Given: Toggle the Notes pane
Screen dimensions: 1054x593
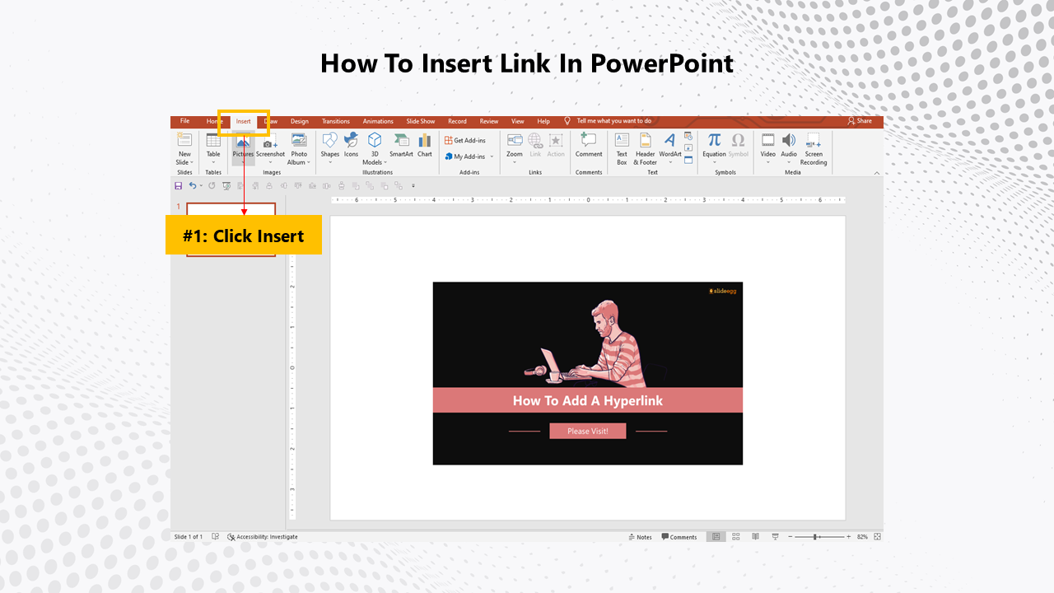Looking at the screenshot, I should pyautogui.click(x=640, y=537).
